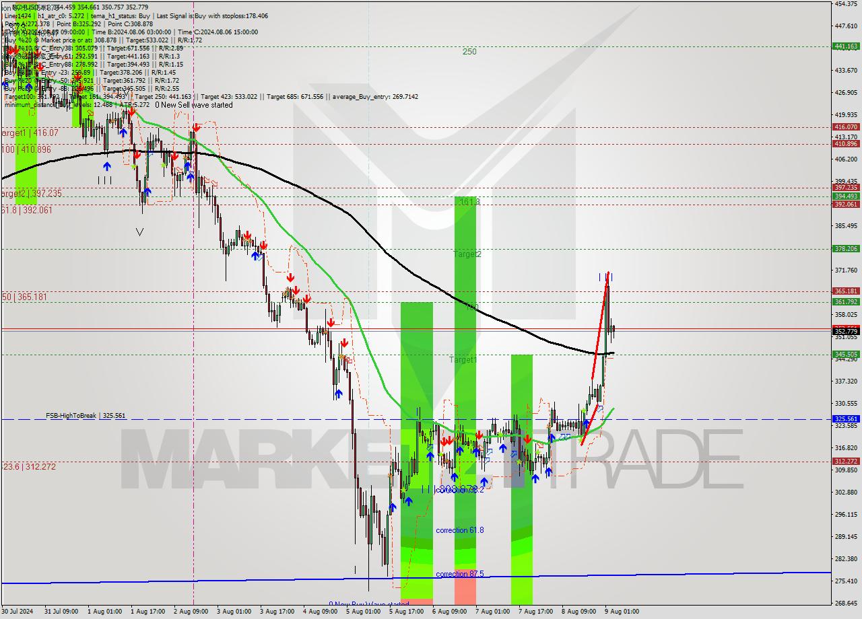Click the 30 Jul 2024 date label
862x619 pixels.
pos(18,612)
